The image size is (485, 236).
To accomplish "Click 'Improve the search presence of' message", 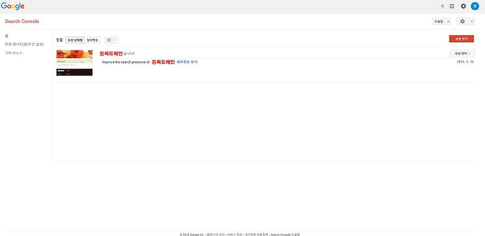I will coord(126,62).
